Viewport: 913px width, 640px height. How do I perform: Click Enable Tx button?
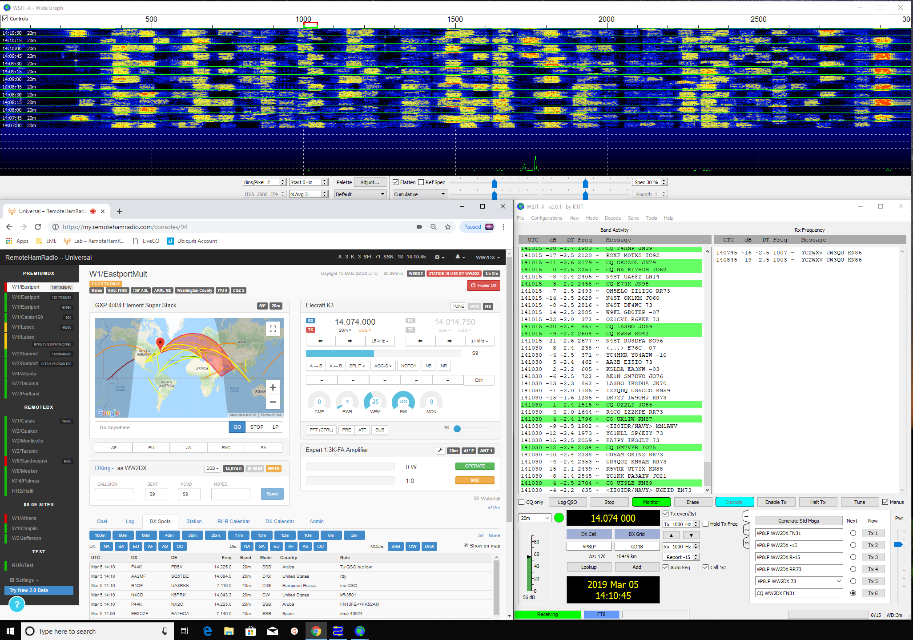coord(776,502)
